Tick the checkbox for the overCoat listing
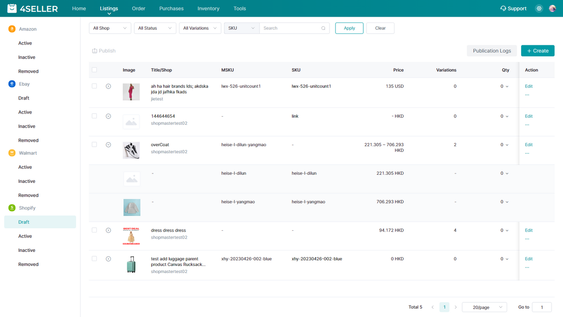Screen dimensions: 563x317 [x=94, y=144]
